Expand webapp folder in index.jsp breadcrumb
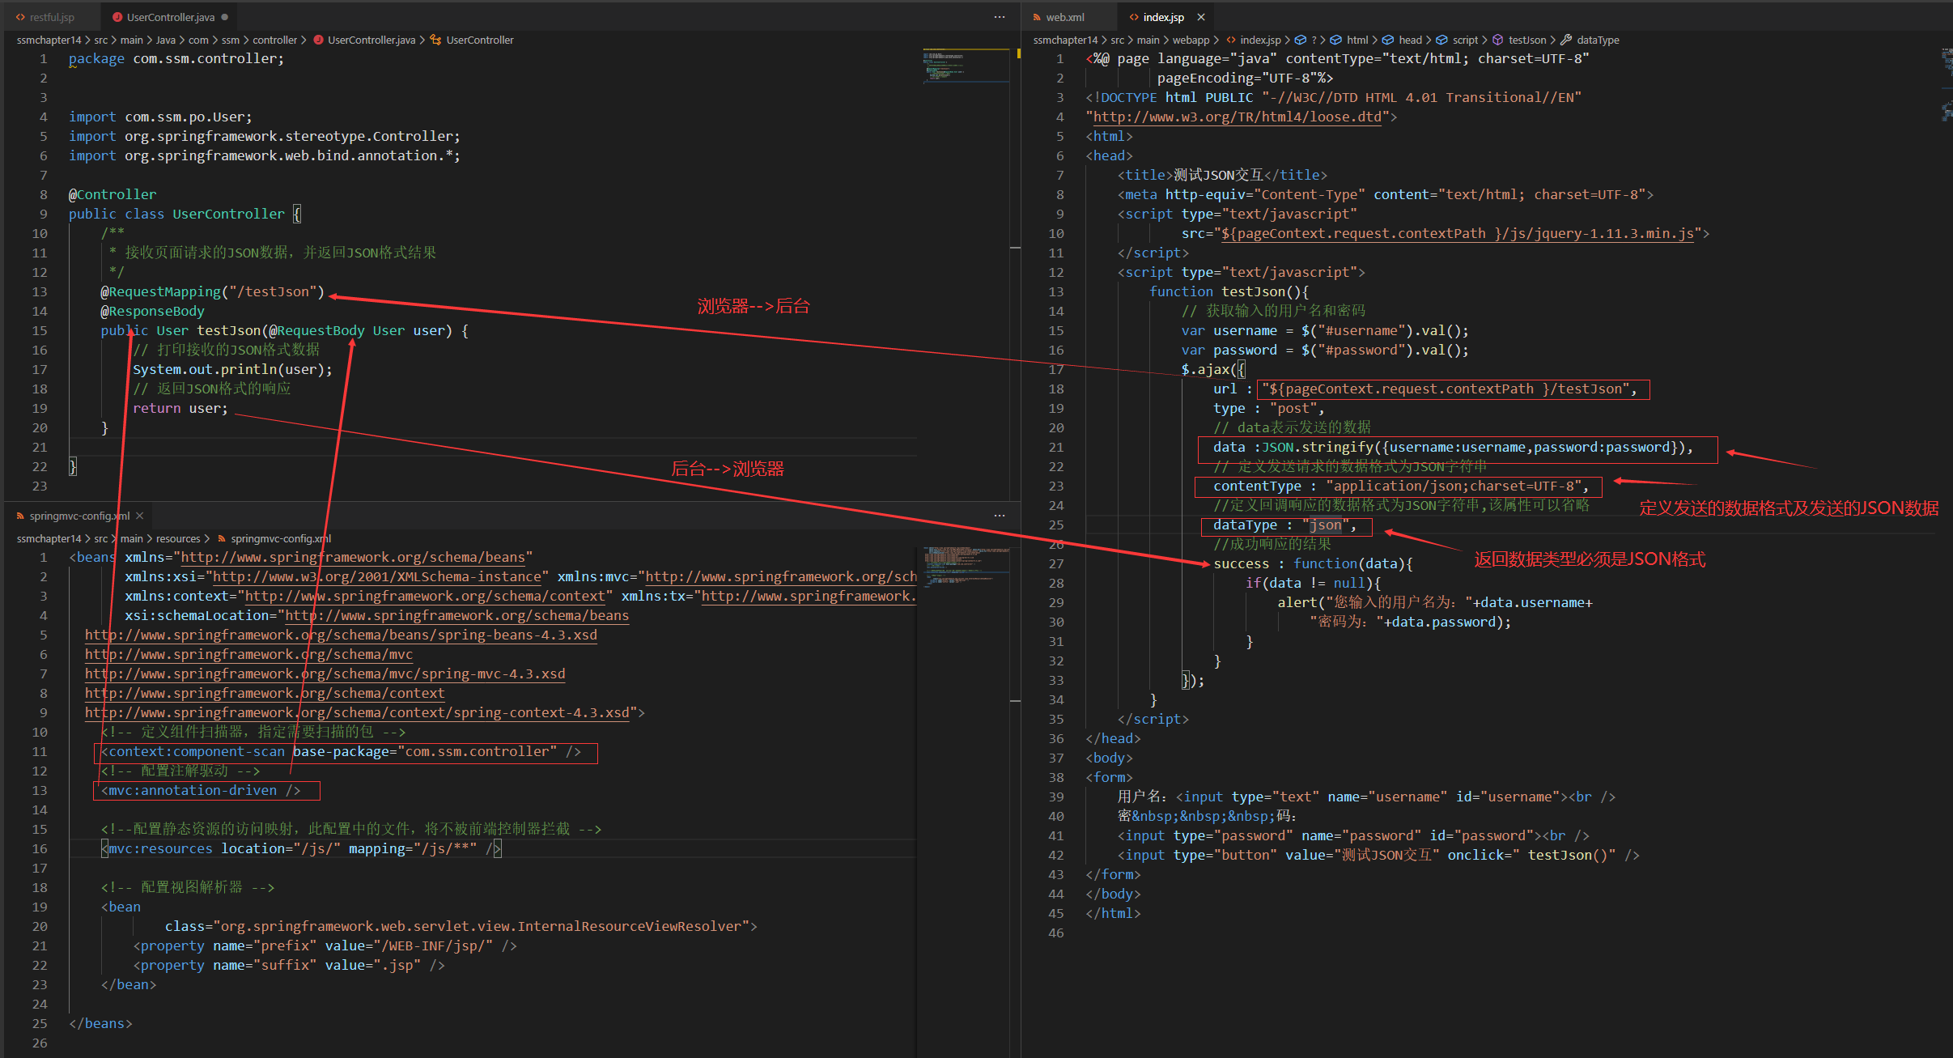 [x=1191, y=40]
